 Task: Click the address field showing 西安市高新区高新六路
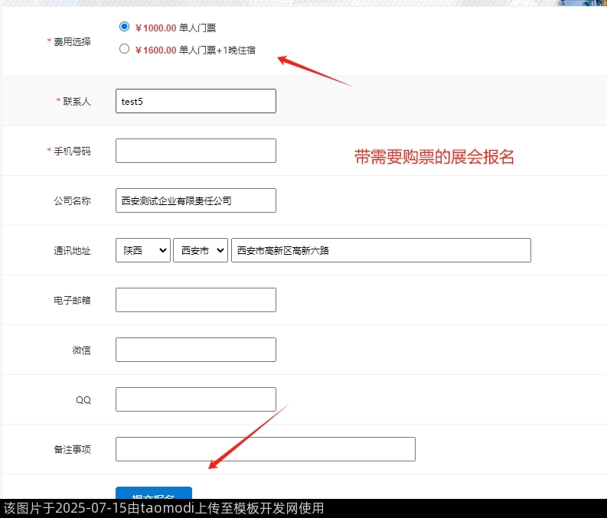380,250
